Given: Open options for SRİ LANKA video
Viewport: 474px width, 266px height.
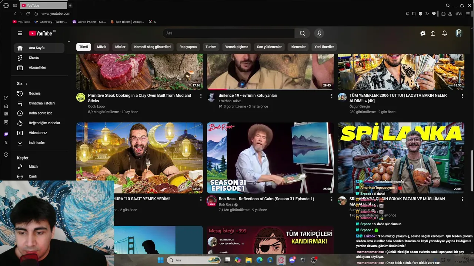Looking at the screenshot, I should (x=462, y=199).
